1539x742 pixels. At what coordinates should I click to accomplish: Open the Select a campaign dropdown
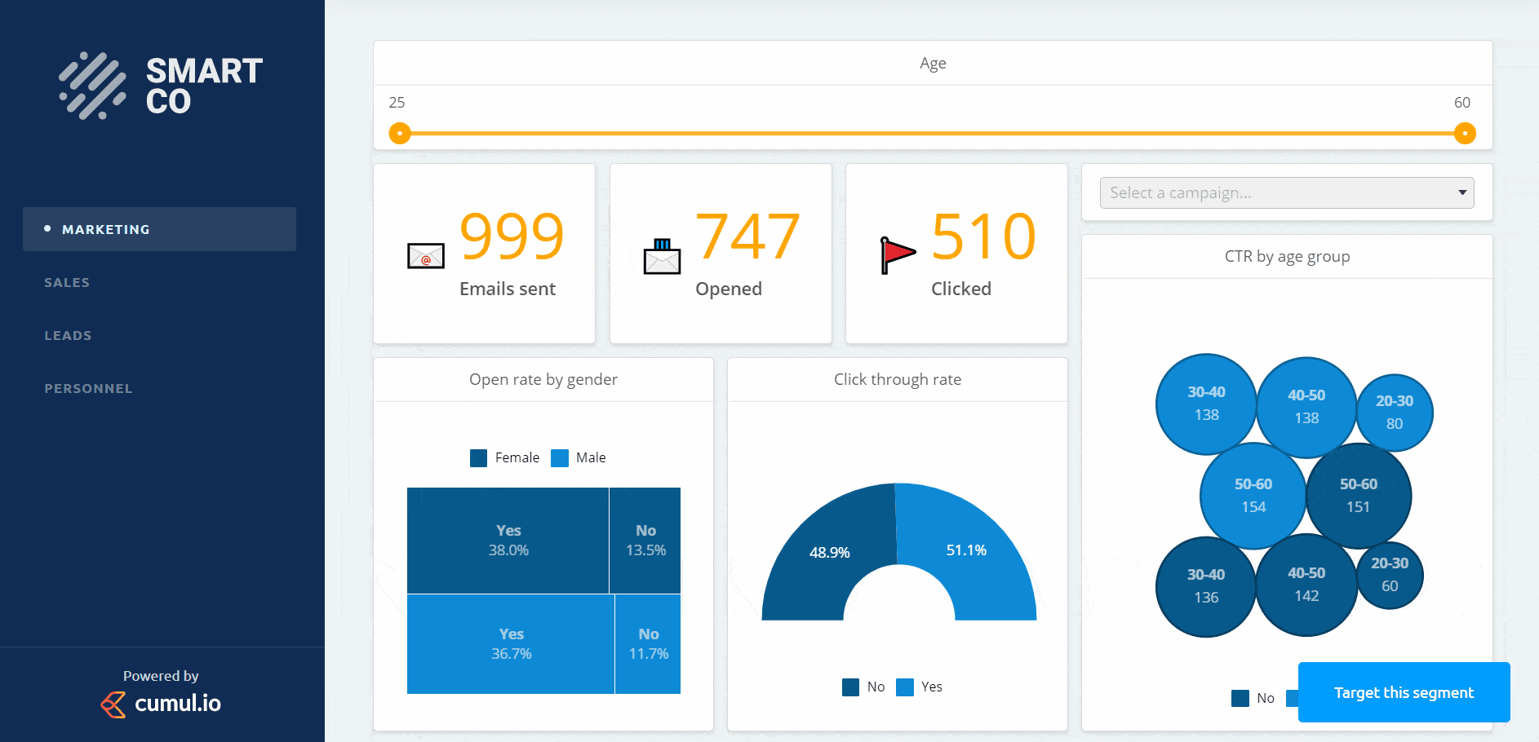(x=1286, y=192)
